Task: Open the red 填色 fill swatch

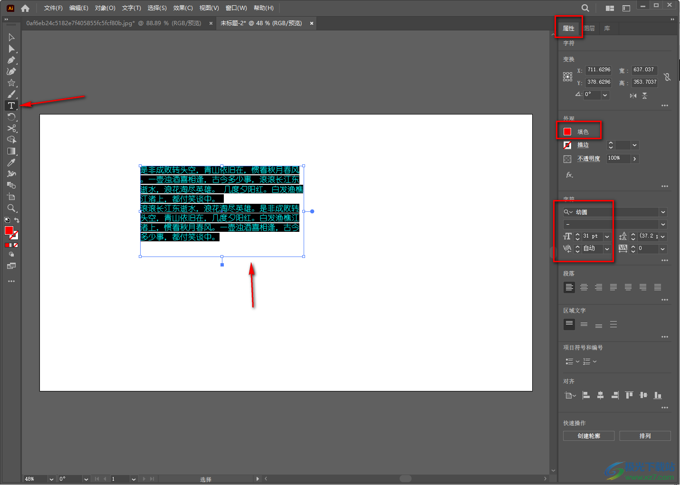Action: coord(567,132)
